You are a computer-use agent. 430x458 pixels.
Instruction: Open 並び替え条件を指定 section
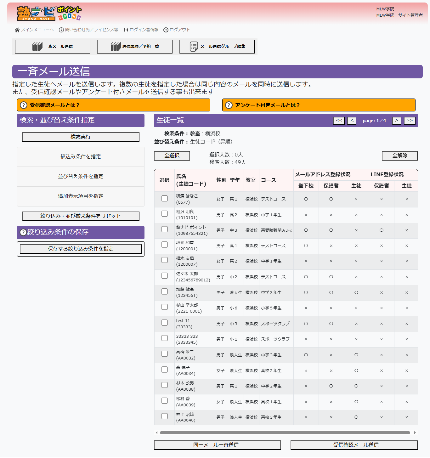(x=81, y=176)
